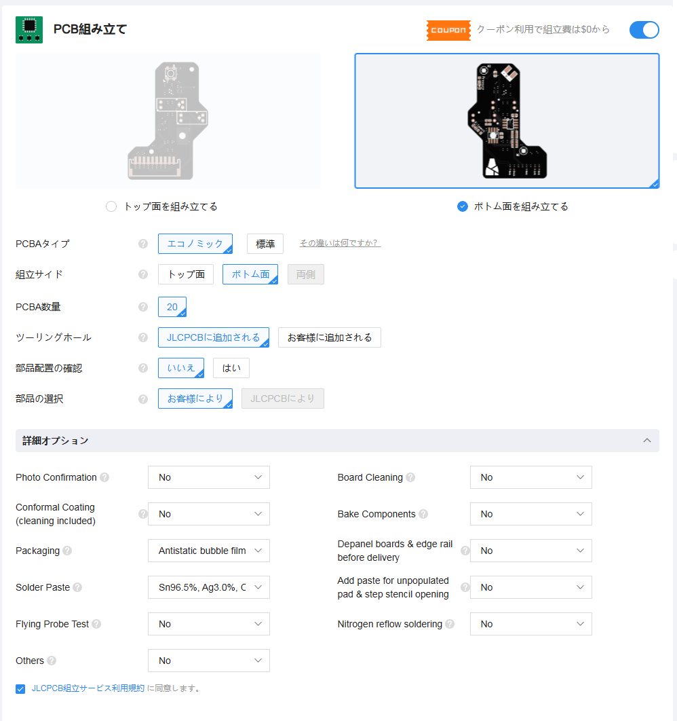Click the PCB assembly green chip icon
Viewport: 677px width, 721px height.
(29, 30)
